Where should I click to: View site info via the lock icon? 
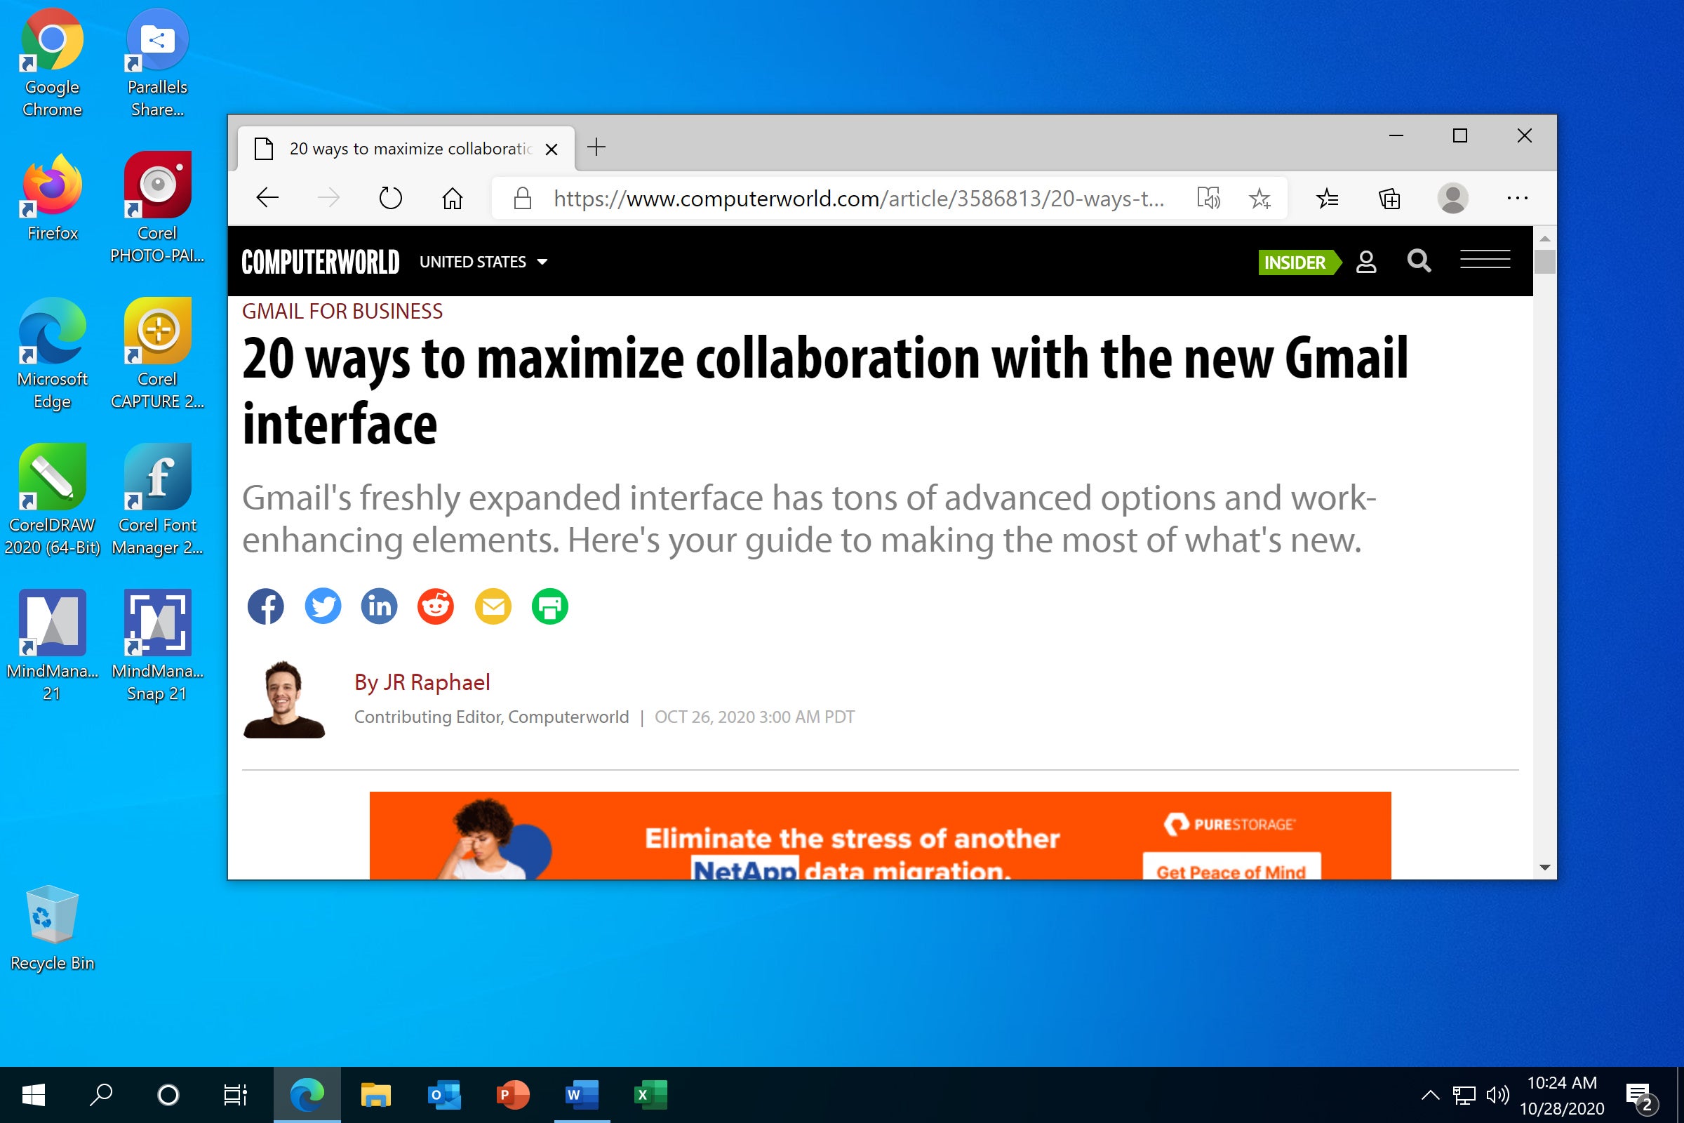coord(523,198)
